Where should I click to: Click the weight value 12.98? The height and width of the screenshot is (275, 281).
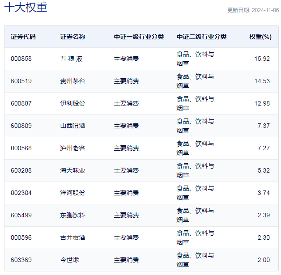click(x=262, y=103)
